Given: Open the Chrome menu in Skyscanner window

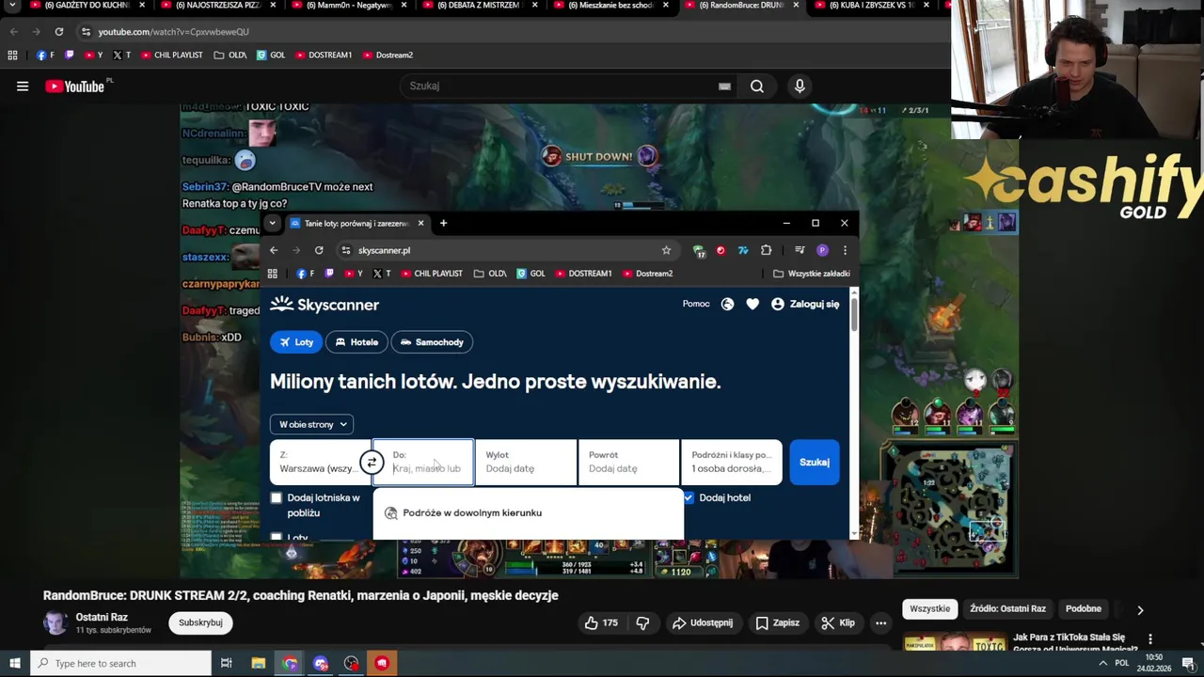Looking at the screenshot, I should (845, 250).
